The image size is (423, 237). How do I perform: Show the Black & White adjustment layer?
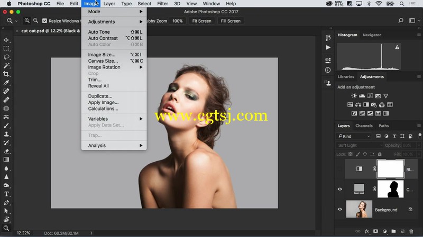click(340, 169)
